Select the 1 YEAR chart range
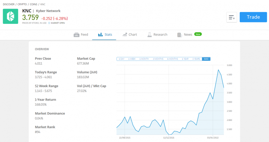The height and width of the screenshot is (142, 269). 185,59
